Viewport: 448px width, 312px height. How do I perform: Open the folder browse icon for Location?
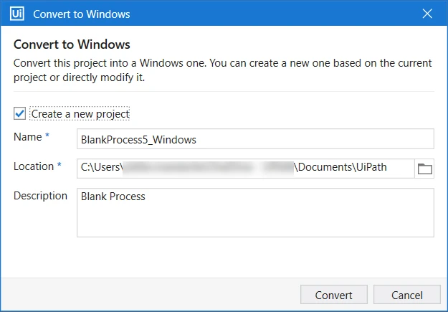click(424, 169)
